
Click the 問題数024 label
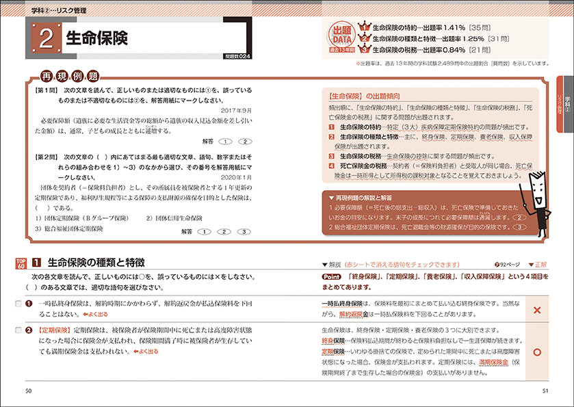(x=238, y=56)
